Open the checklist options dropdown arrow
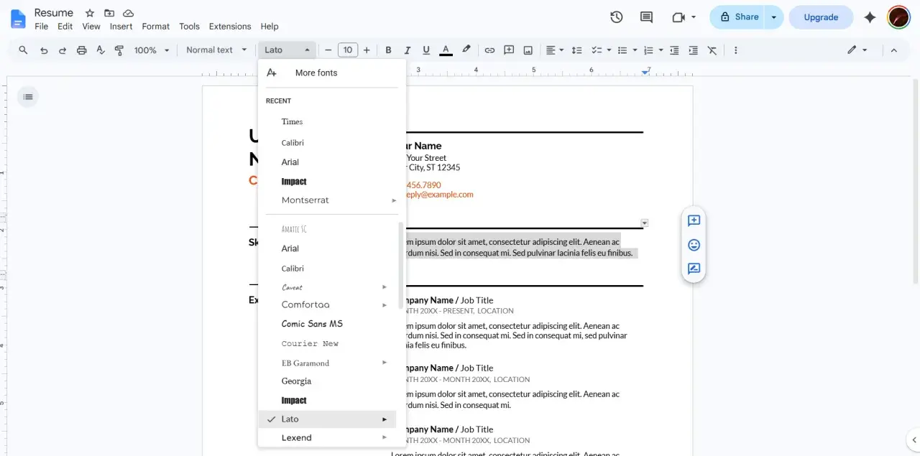 coord(609,50)
